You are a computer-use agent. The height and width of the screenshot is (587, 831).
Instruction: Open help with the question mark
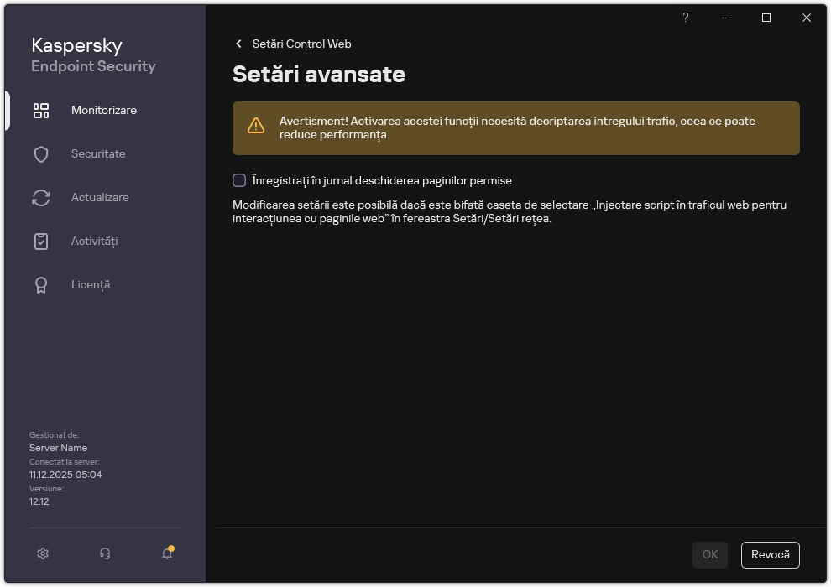(685, 18)
